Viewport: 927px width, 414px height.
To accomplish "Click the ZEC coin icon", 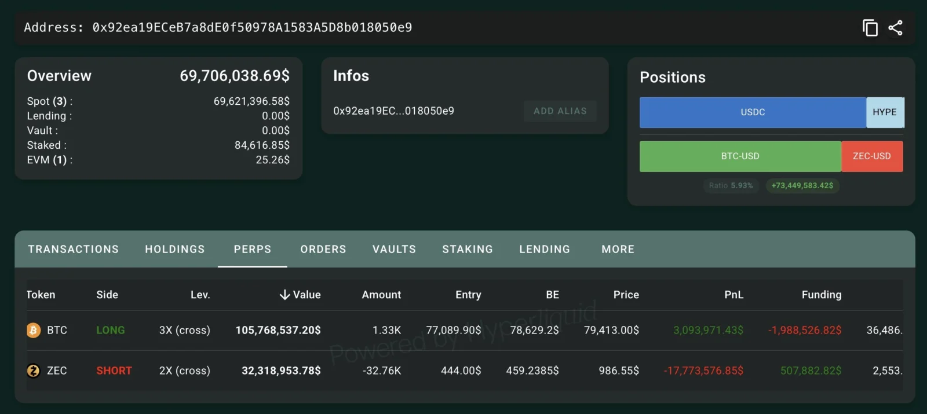I will 34,371.
